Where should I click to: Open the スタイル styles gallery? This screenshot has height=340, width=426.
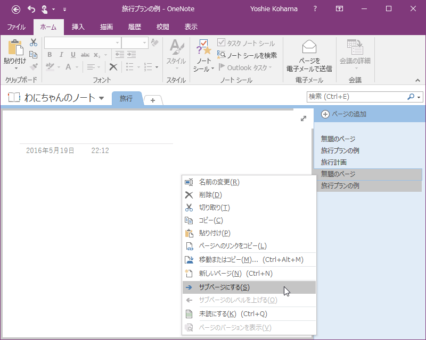pyautogui.click(x=176, y=54)
